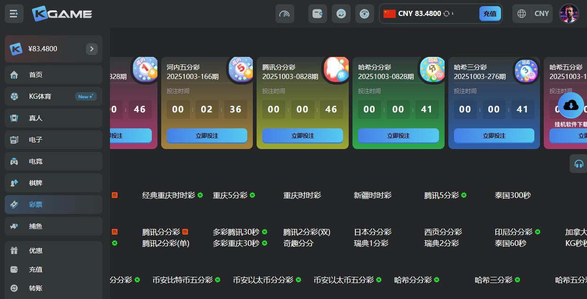
Task: Expand the balance panel arrow showing ¥83.4800
Action: pyautogui.click(x=92, y=48)
